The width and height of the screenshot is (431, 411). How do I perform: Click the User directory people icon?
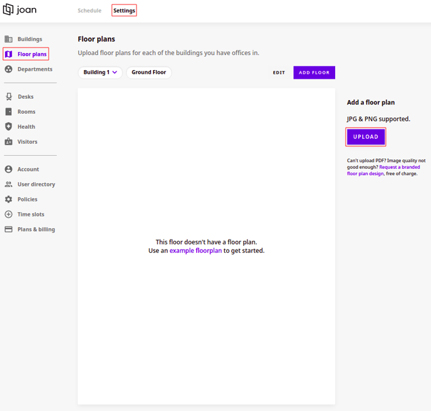[x=9, y=184]
